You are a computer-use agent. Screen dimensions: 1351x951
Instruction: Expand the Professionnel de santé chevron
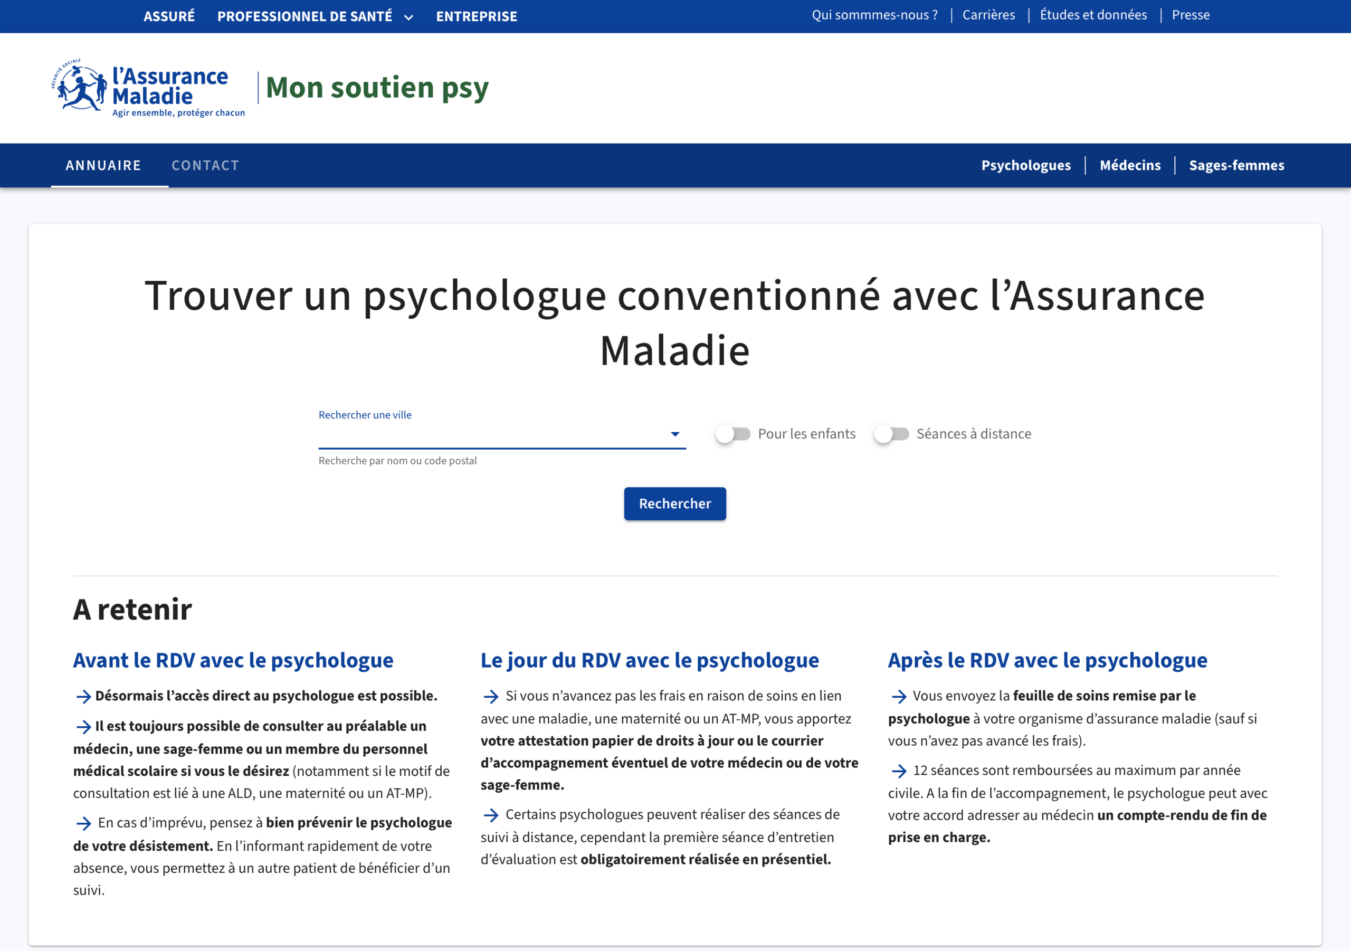click(408, 17)
